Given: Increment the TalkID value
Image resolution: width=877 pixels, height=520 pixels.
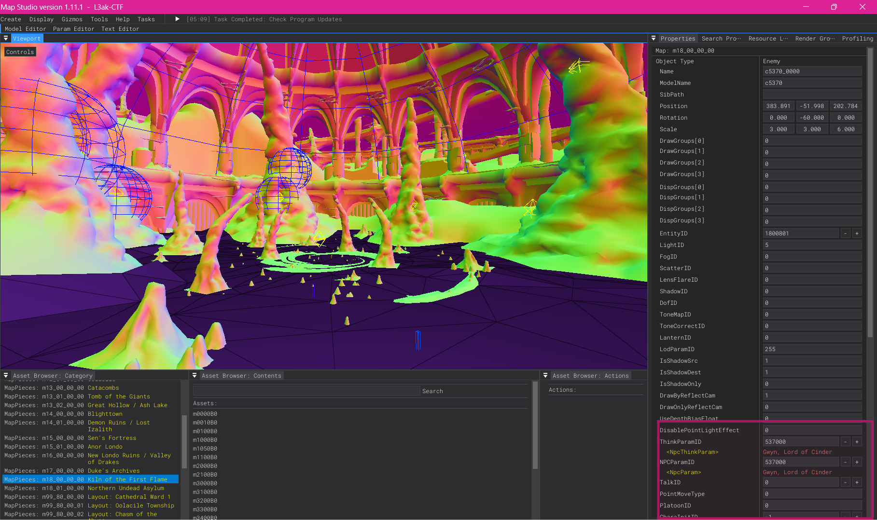Looking at the screenshot, I should 857,482.
